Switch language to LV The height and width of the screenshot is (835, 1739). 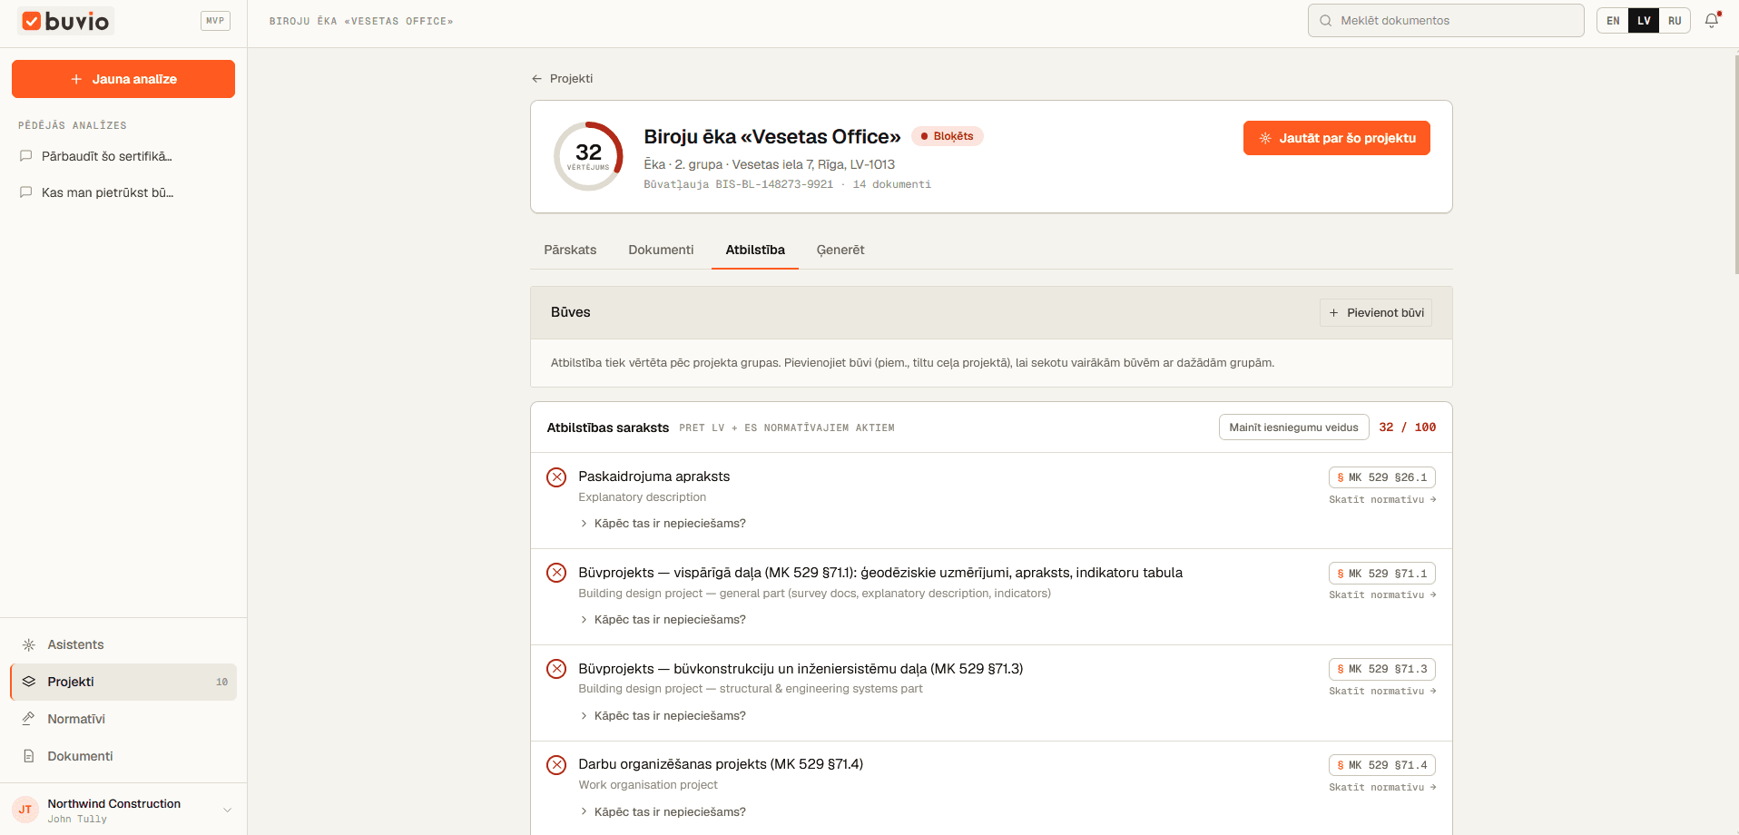pyautogui.click(x=1644, y=21)
